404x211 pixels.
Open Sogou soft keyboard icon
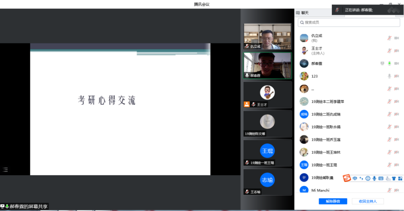(x=381, y=178)
